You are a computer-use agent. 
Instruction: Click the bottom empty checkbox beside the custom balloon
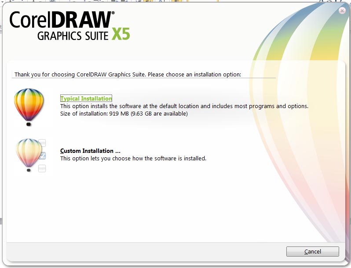[42, 168]
